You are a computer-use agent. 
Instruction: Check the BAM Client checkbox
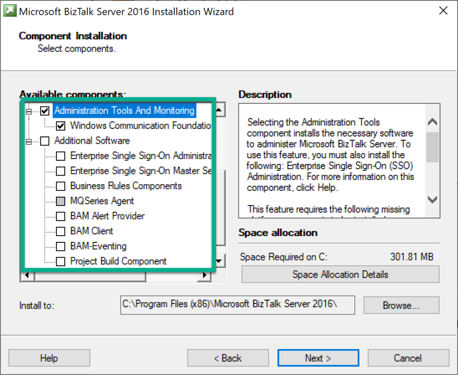click(x=61, y=231)
